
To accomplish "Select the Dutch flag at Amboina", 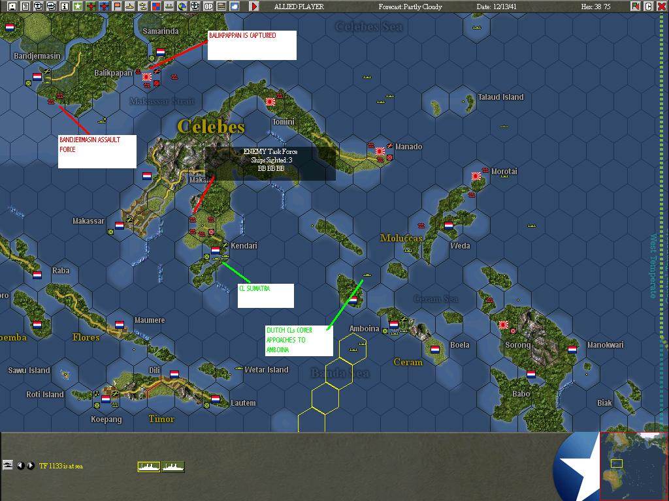I will tap(393, 325).
